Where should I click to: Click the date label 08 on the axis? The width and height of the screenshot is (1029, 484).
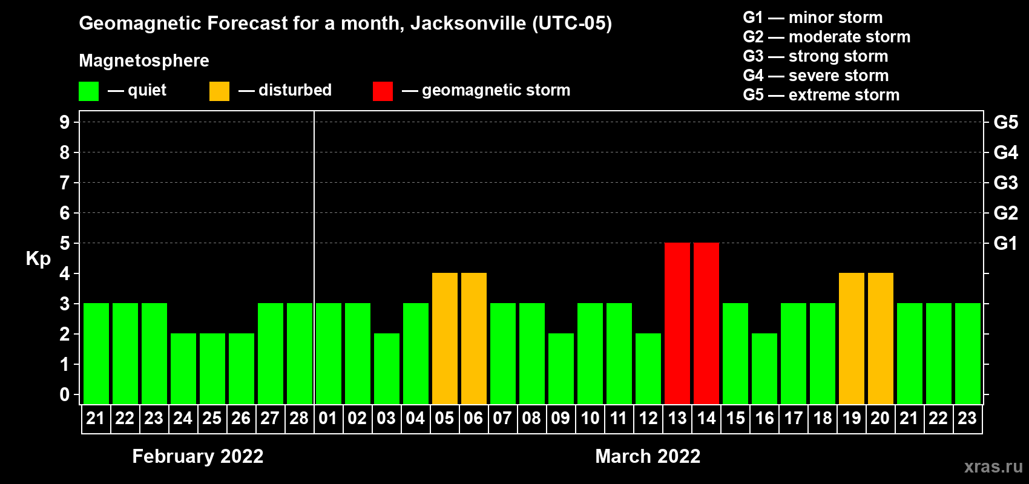[x=531, y=418]
